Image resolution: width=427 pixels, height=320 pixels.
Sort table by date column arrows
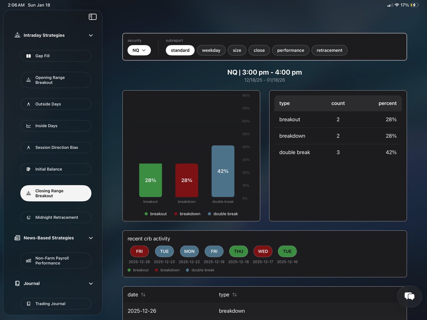pyautogui.click(x=143, y=295)
